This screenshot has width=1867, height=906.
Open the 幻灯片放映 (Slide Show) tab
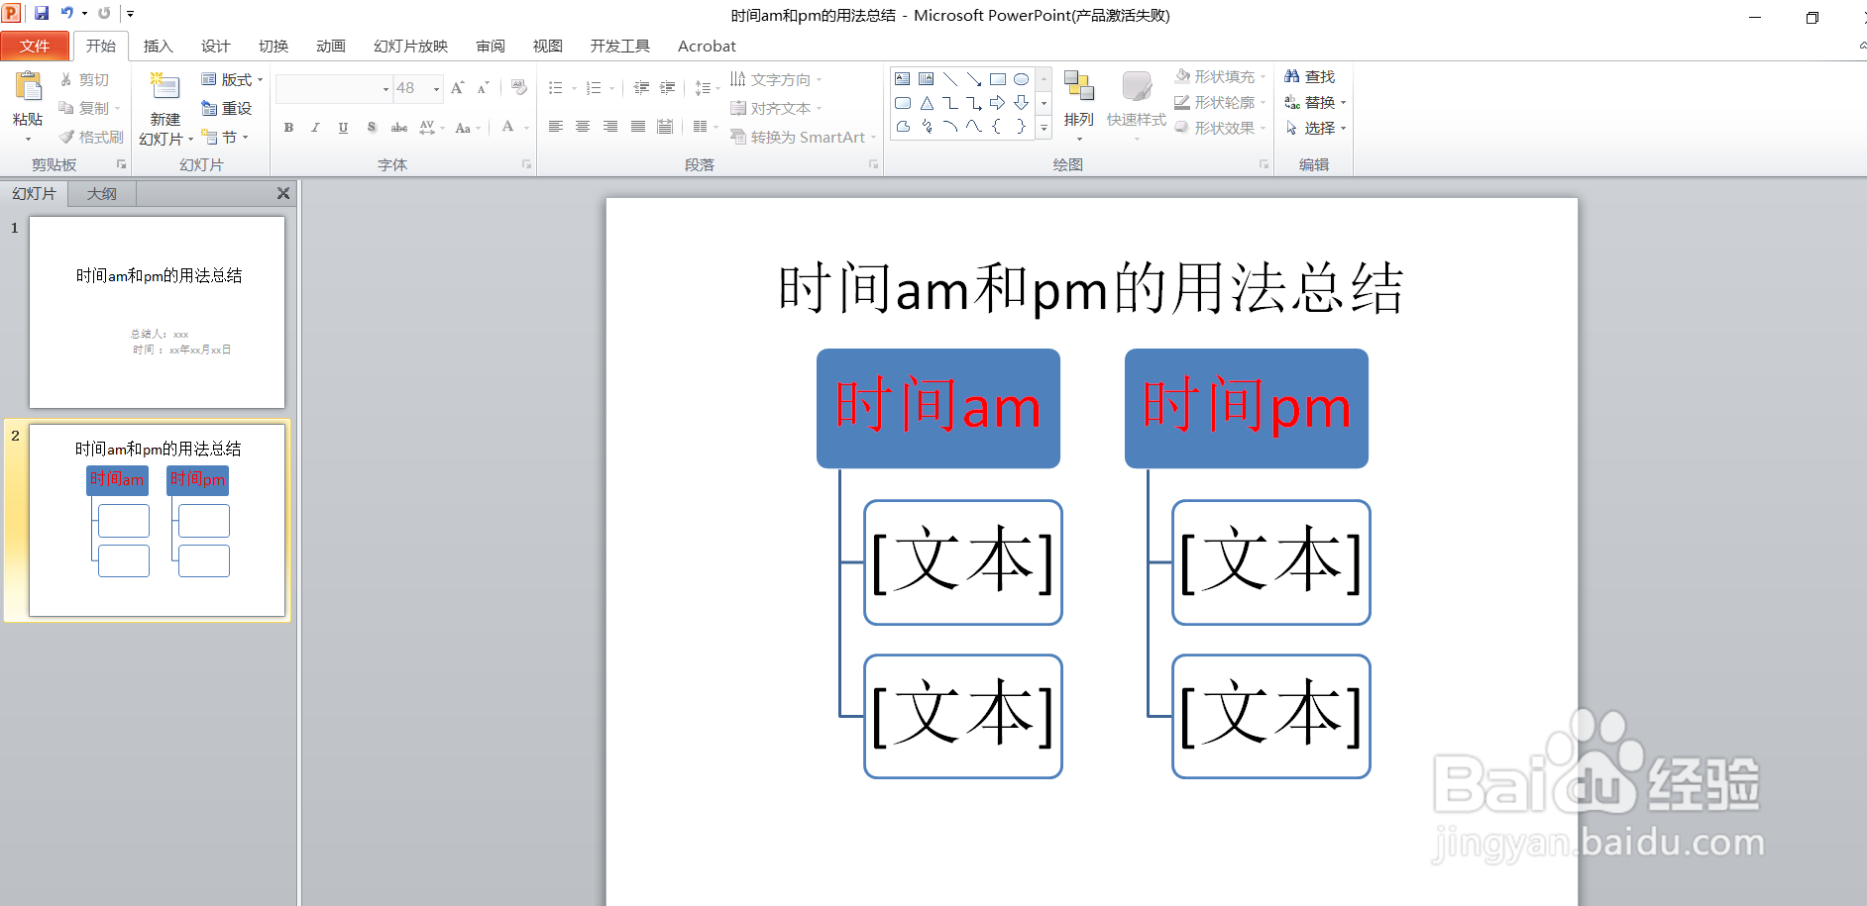pos(409,46)
